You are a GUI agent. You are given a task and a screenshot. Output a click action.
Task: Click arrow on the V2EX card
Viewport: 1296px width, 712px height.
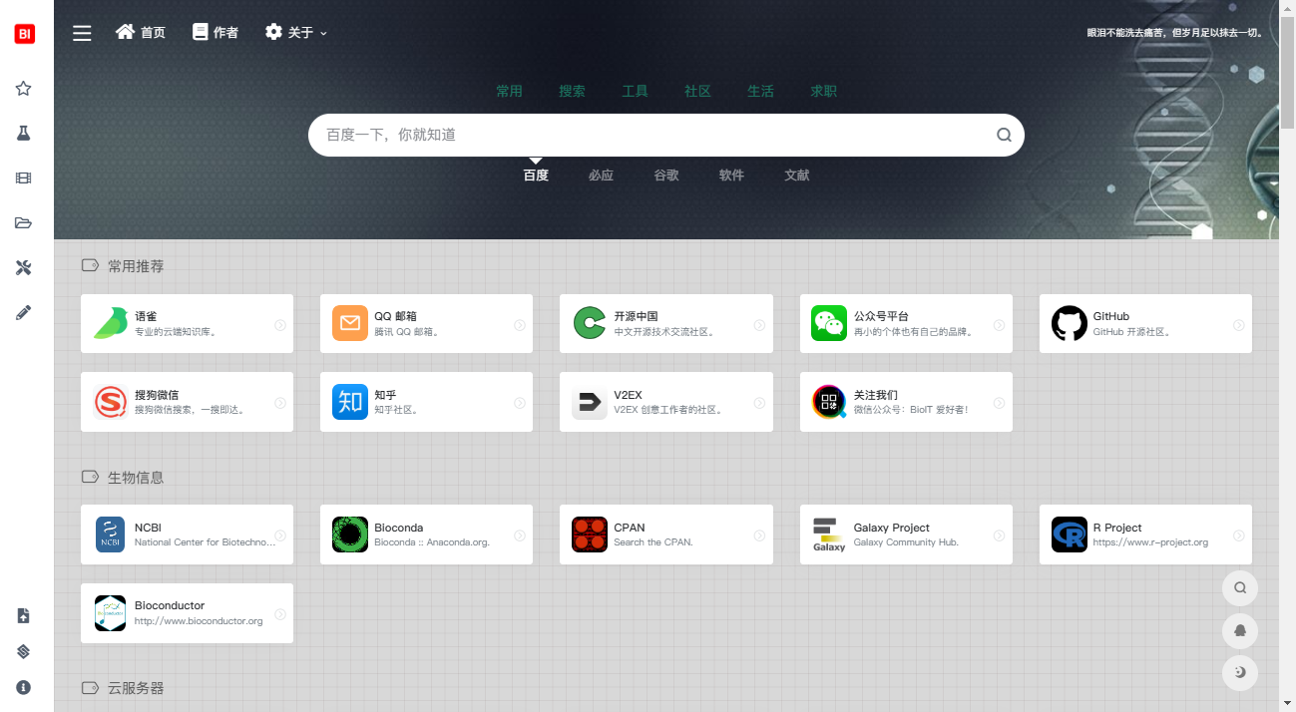click(759, 403)
